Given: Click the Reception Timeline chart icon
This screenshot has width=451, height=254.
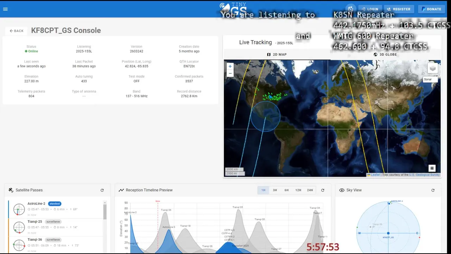Looking at the screenshot, I should click(121, 190).
